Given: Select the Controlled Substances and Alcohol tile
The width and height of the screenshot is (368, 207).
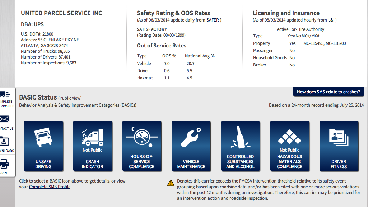Looking at the screenshot, I should pyautogui.click(x=240, y=146).
